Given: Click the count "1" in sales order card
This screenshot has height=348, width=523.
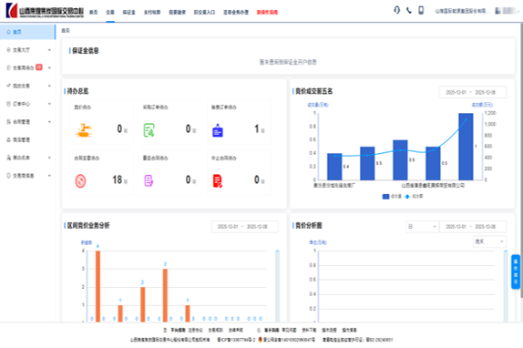Looking at the screenshot, I should [x=257, y=128].
